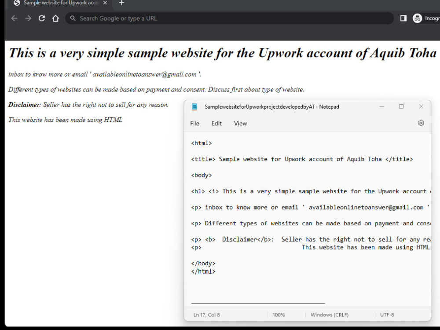Screen dimensions: 440x330
Task: Close the Notepad window
Action: (421, 106)
